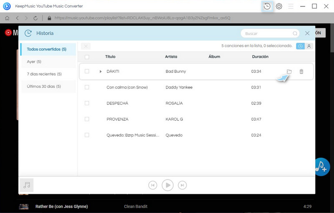This screenshot has height=213, width=334.
Task: Click the Álbum column header
Action: [x=214, y=57]
